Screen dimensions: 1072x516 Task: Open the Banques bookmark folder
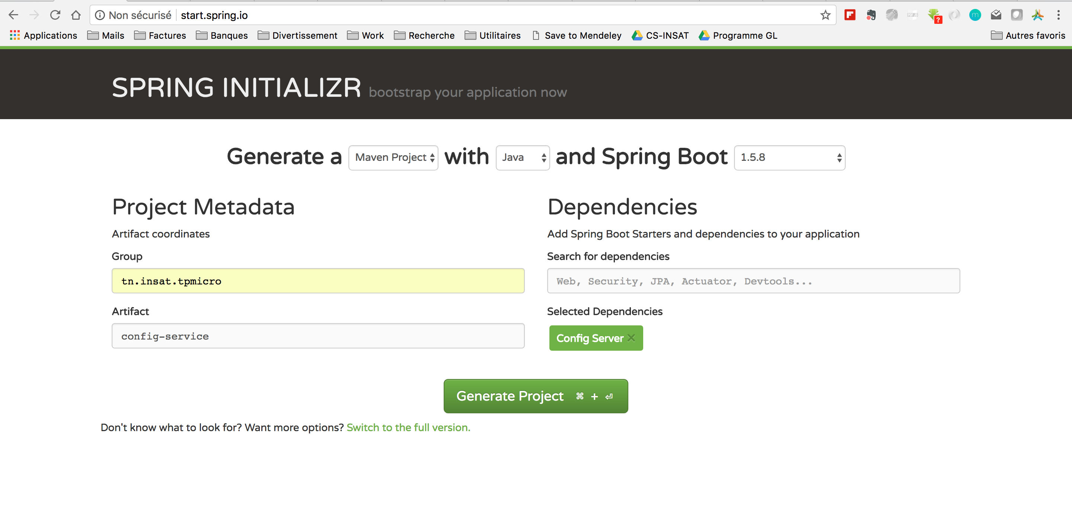222,35
